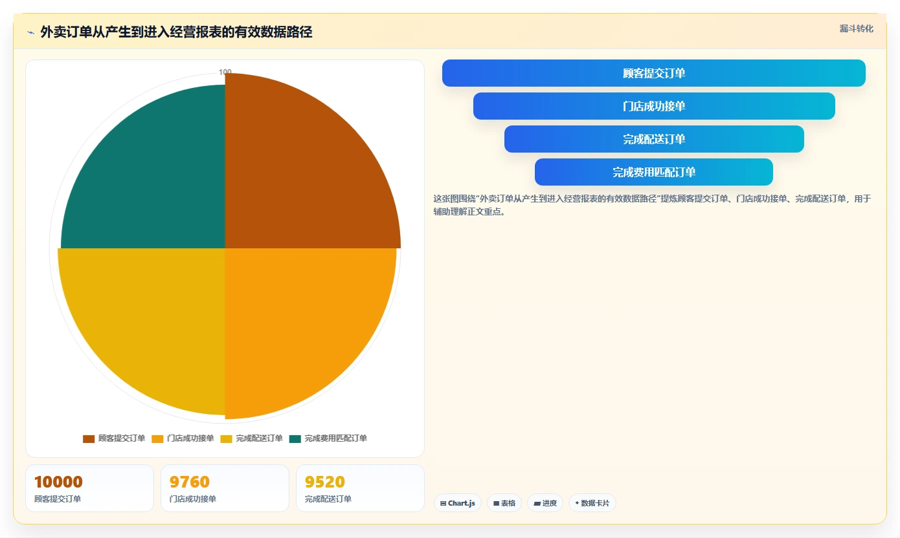Toggle 顾客提交订单 legend color swatch
Viewport: 900px width, 538px height.
(89, 438)
